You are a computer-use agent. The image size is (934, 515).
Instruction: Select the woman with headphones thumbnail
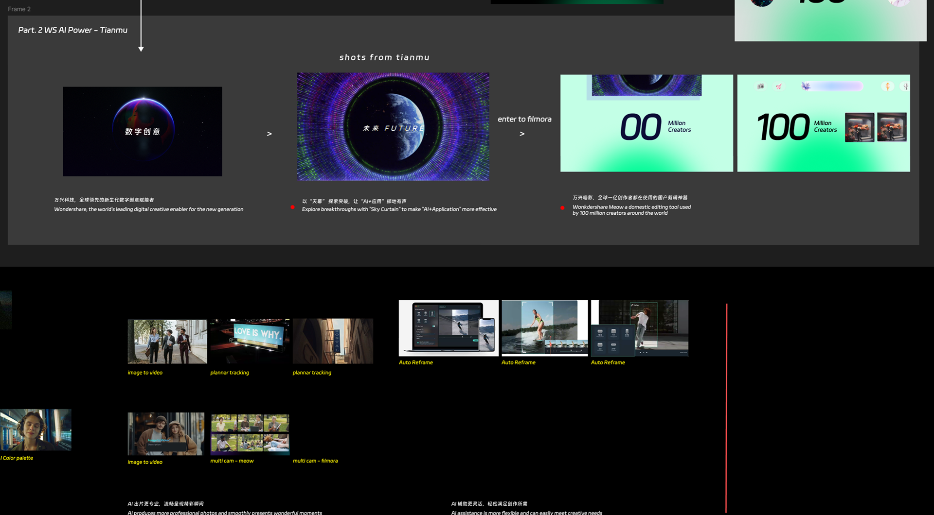coord(36,430)
